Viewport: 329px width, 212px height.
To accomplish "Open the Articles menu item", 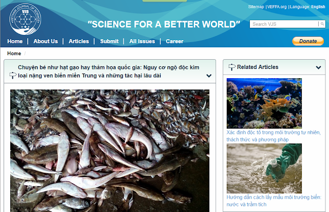I will [79, 41].
